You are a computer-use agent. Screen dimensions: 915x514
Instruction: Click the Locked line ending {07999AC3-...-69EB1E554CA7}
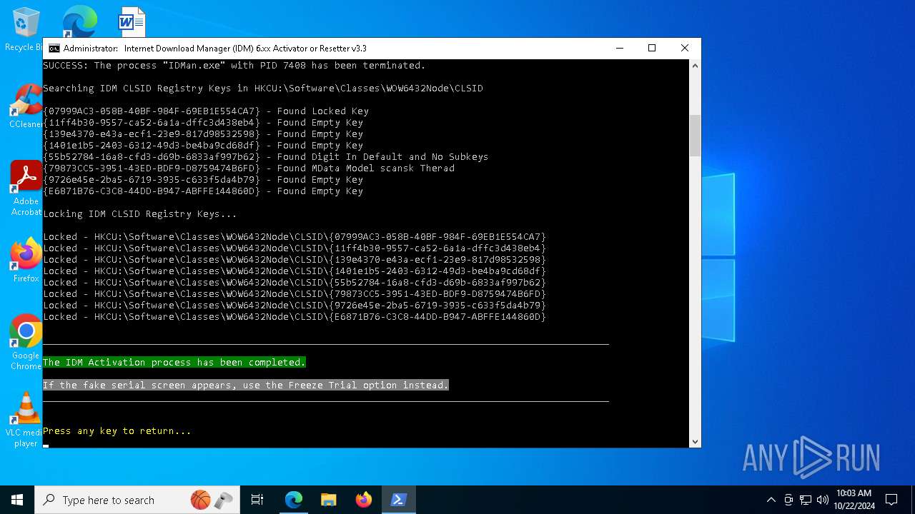295,237
